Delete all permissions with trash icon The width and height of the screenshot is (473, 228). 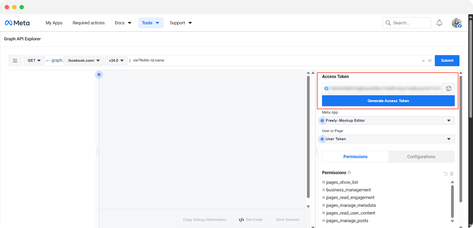pos(452,174)
